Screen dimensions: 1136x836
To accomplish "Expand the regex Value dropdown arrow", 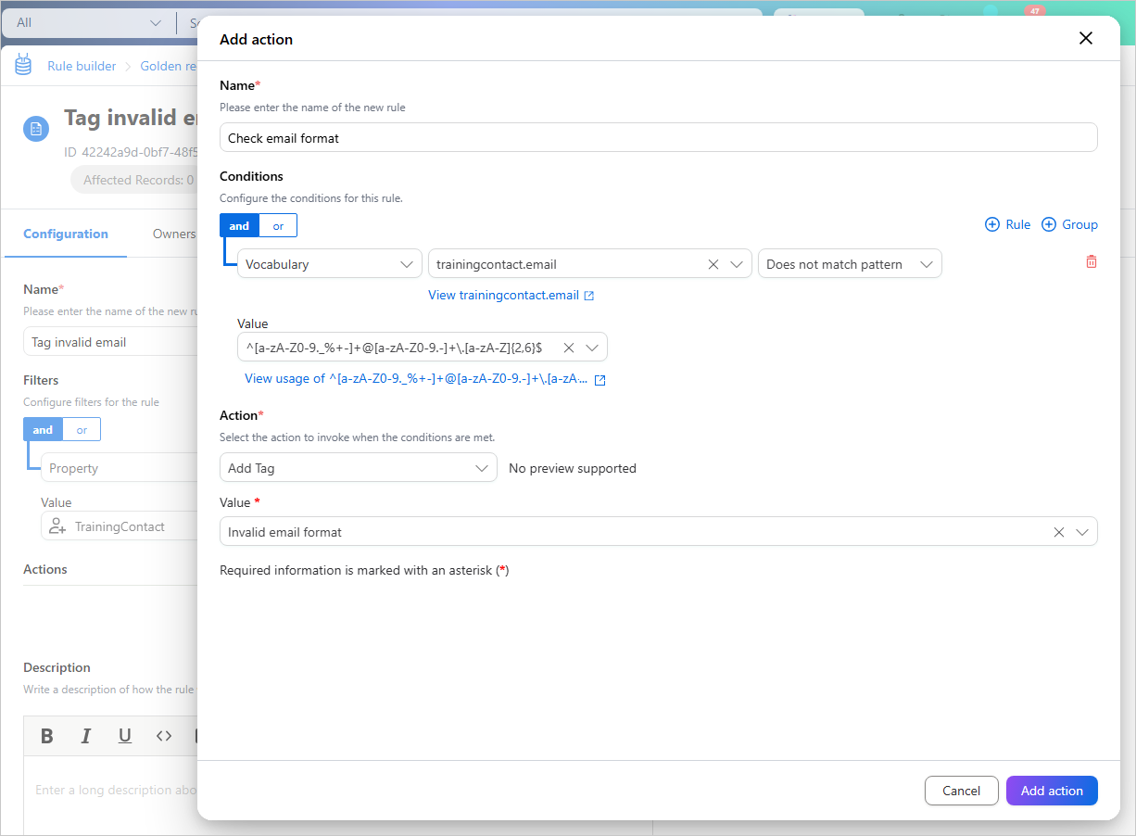I will [x=593, y=348].
